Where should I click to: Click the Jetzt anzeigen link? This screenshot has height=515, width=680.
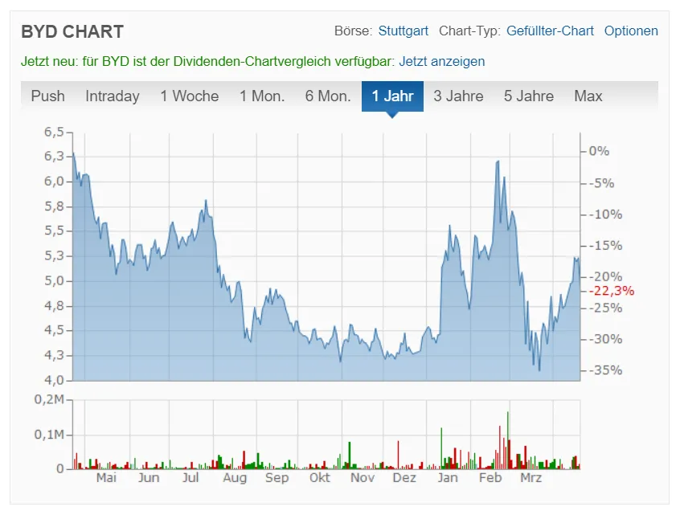click(441, 61)
